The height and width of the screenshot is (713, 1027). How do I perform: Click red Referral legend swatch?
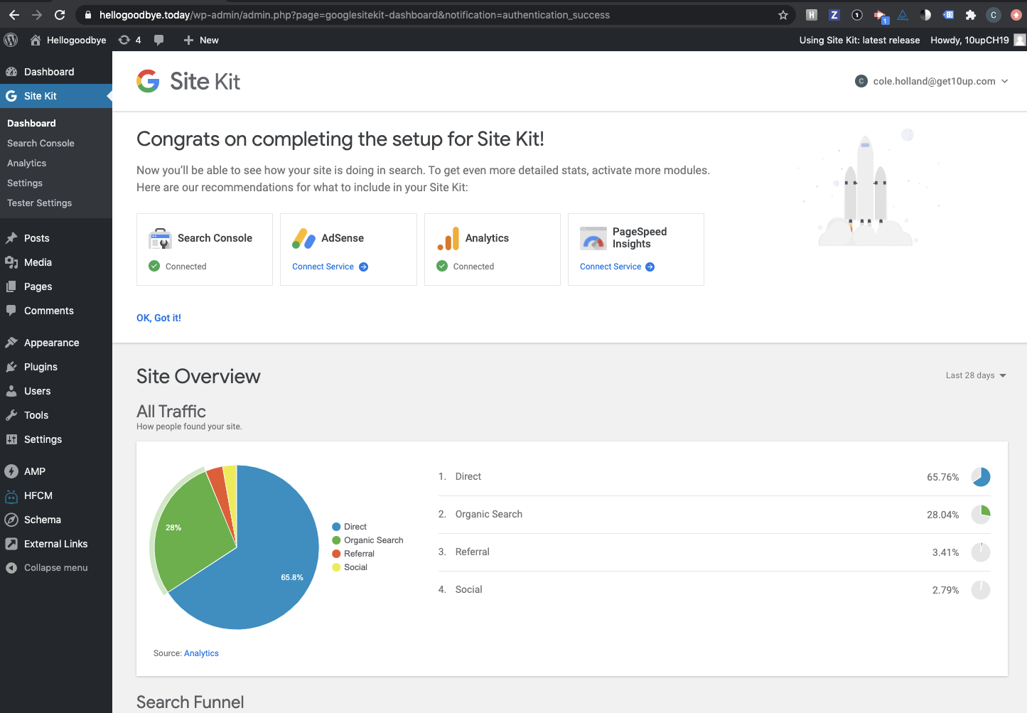click(x=336, y=554)
